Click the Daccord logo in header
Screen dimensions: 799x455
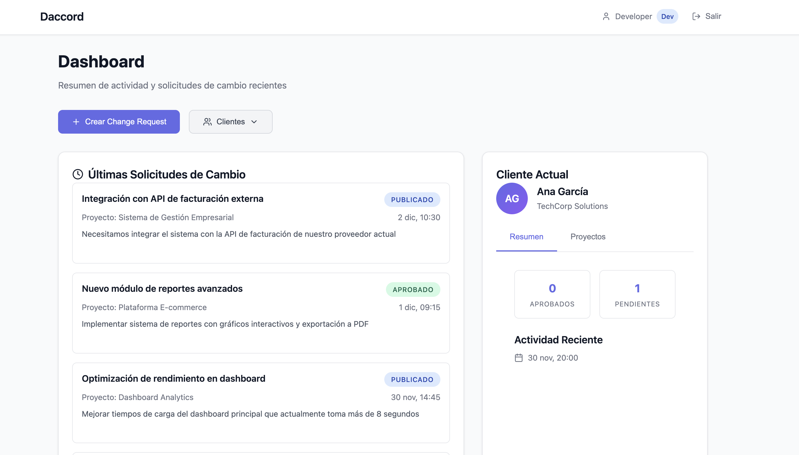[x=62, y=17]
